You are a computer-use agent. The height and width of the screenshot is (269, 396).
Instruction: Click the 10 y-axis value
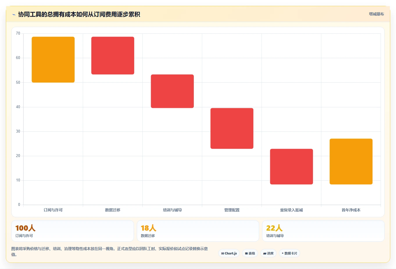pyautogui.click(x=18, y=180)
